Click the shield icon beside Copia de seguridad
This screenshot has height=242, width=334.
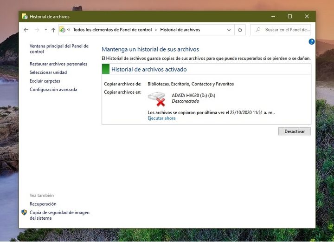24,212
